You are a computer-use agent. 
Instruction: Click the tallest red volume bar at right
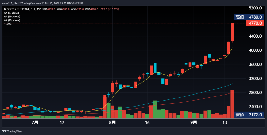[232, 104]
